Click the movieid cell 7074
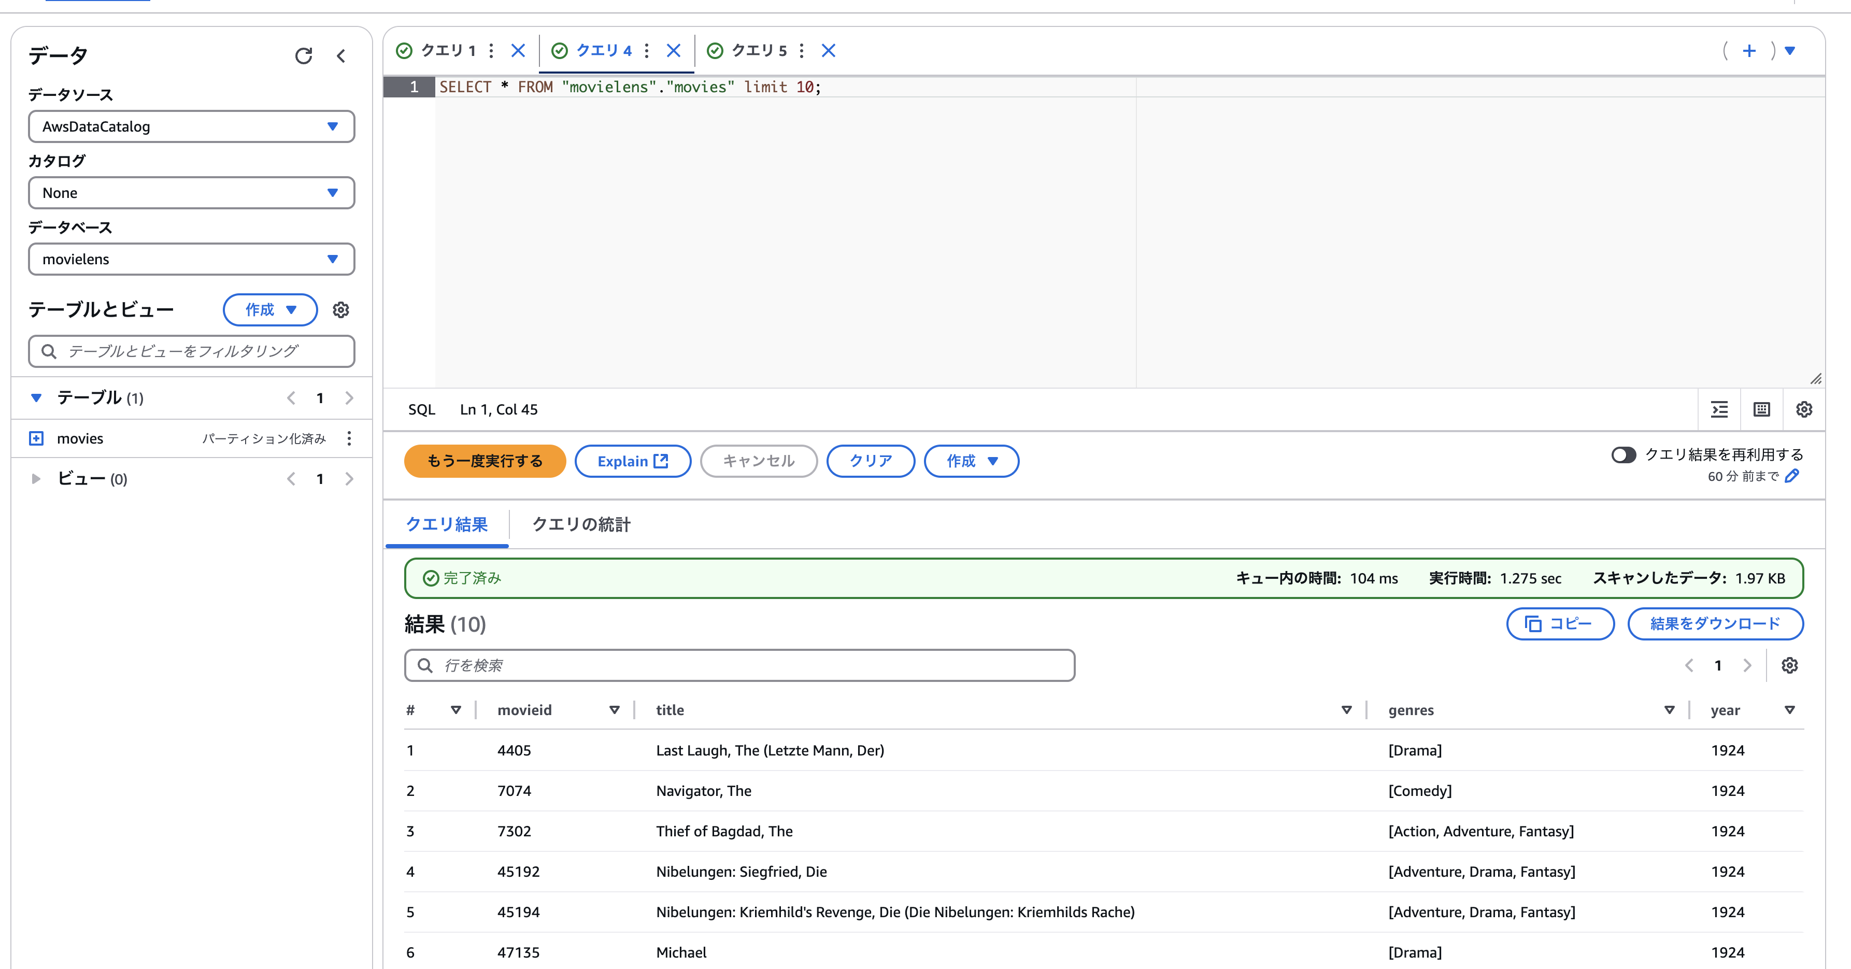Image resolution: width=1851 pixels, height=969 pixels. click(514, 790)
